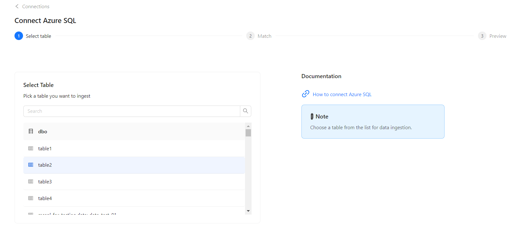Click step 1 circle for Select table
524x236 pixels.
pos(19,36)
